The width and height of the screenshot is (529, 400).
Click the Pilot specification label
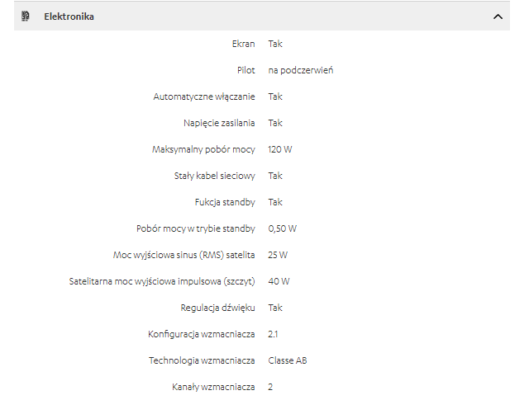[245, 70]
